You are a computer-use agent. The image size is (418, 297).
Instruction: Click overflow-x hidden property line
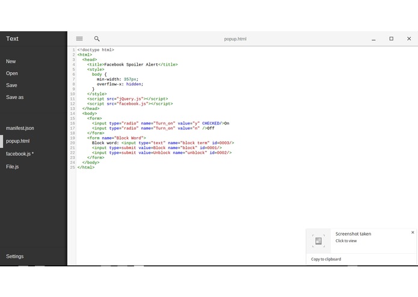click(x=120, y=84)
